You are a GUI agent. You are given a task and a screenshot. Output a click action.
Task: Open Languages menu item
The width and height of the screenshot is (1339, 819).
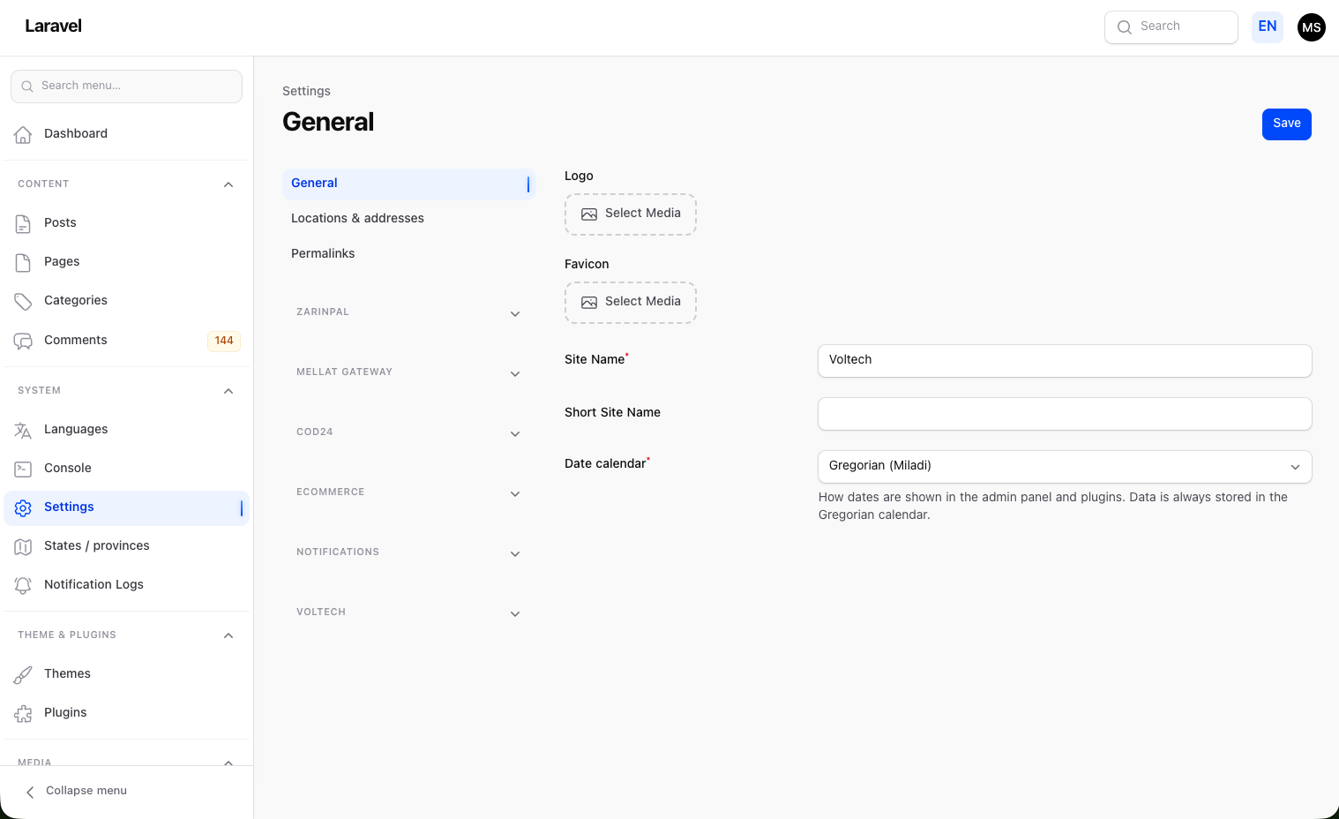(126, 430)
